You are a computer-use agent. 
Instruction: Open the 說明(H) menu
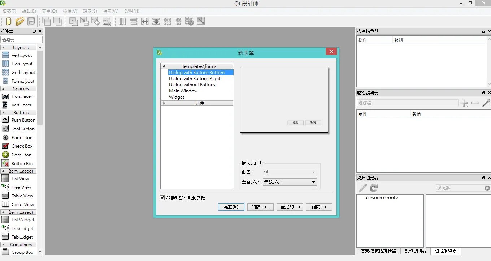(x=132, y=11)
